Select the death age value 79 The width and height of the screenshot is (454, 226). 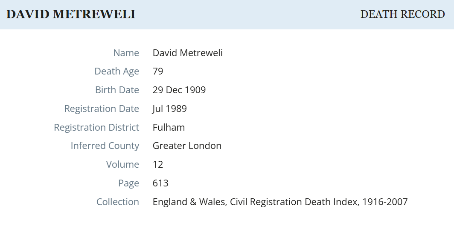(x=158, y=72)
